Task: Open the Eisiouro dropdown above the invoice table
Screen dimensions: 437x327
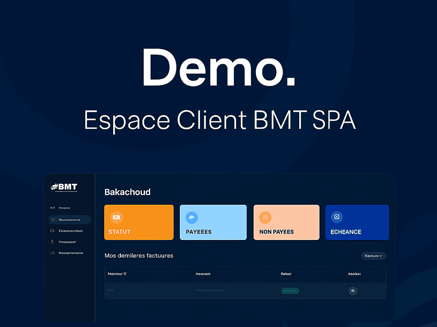Action: pos(373,256)
